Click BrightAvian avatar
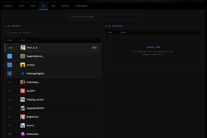The height and width of the screenshot is (138, 207). (23, 117)
